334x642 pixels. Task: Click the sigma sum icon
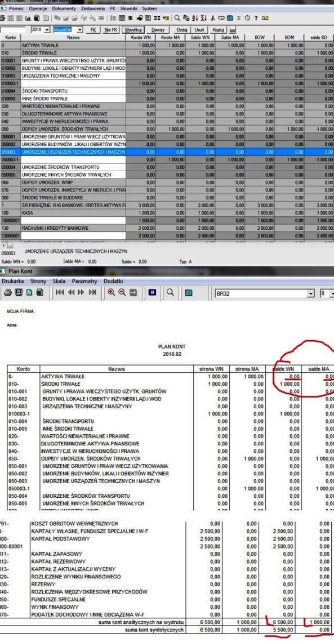click(239, 18)
